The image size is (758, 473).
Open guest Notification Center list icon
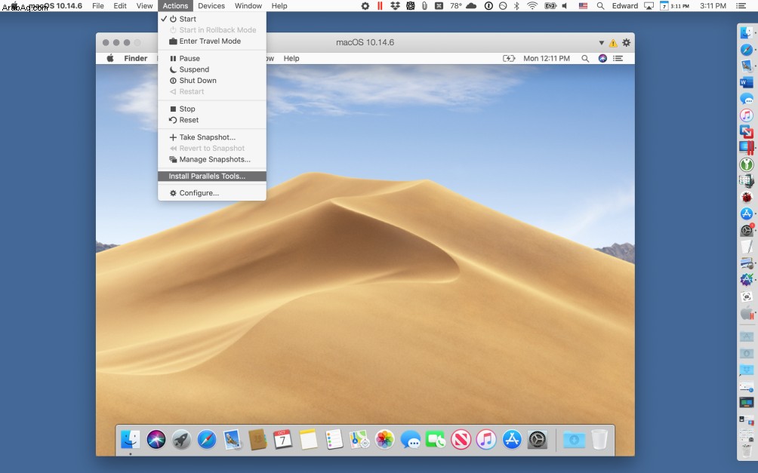pyautogui.click(x=618, y=58)
